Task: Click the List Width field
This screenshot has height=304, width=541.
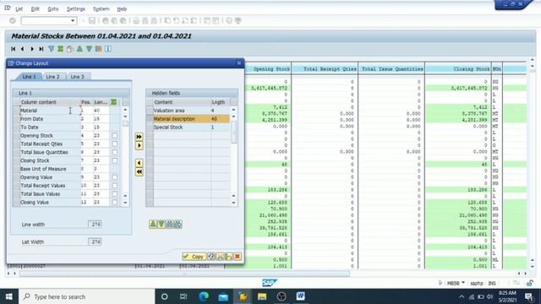Action: click(95, 242)
